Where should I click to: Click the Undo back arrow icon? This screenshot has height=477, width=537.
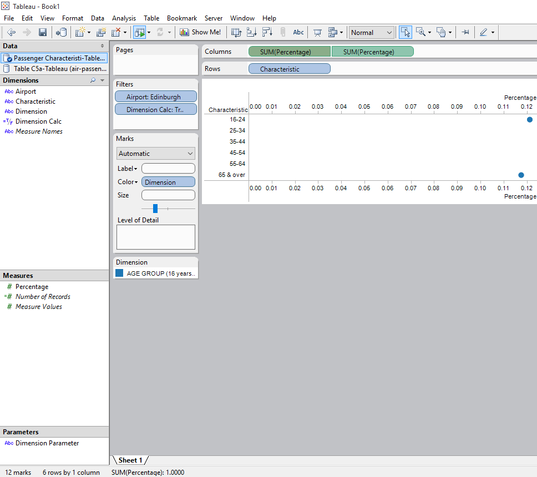click(x=11, y=32)
